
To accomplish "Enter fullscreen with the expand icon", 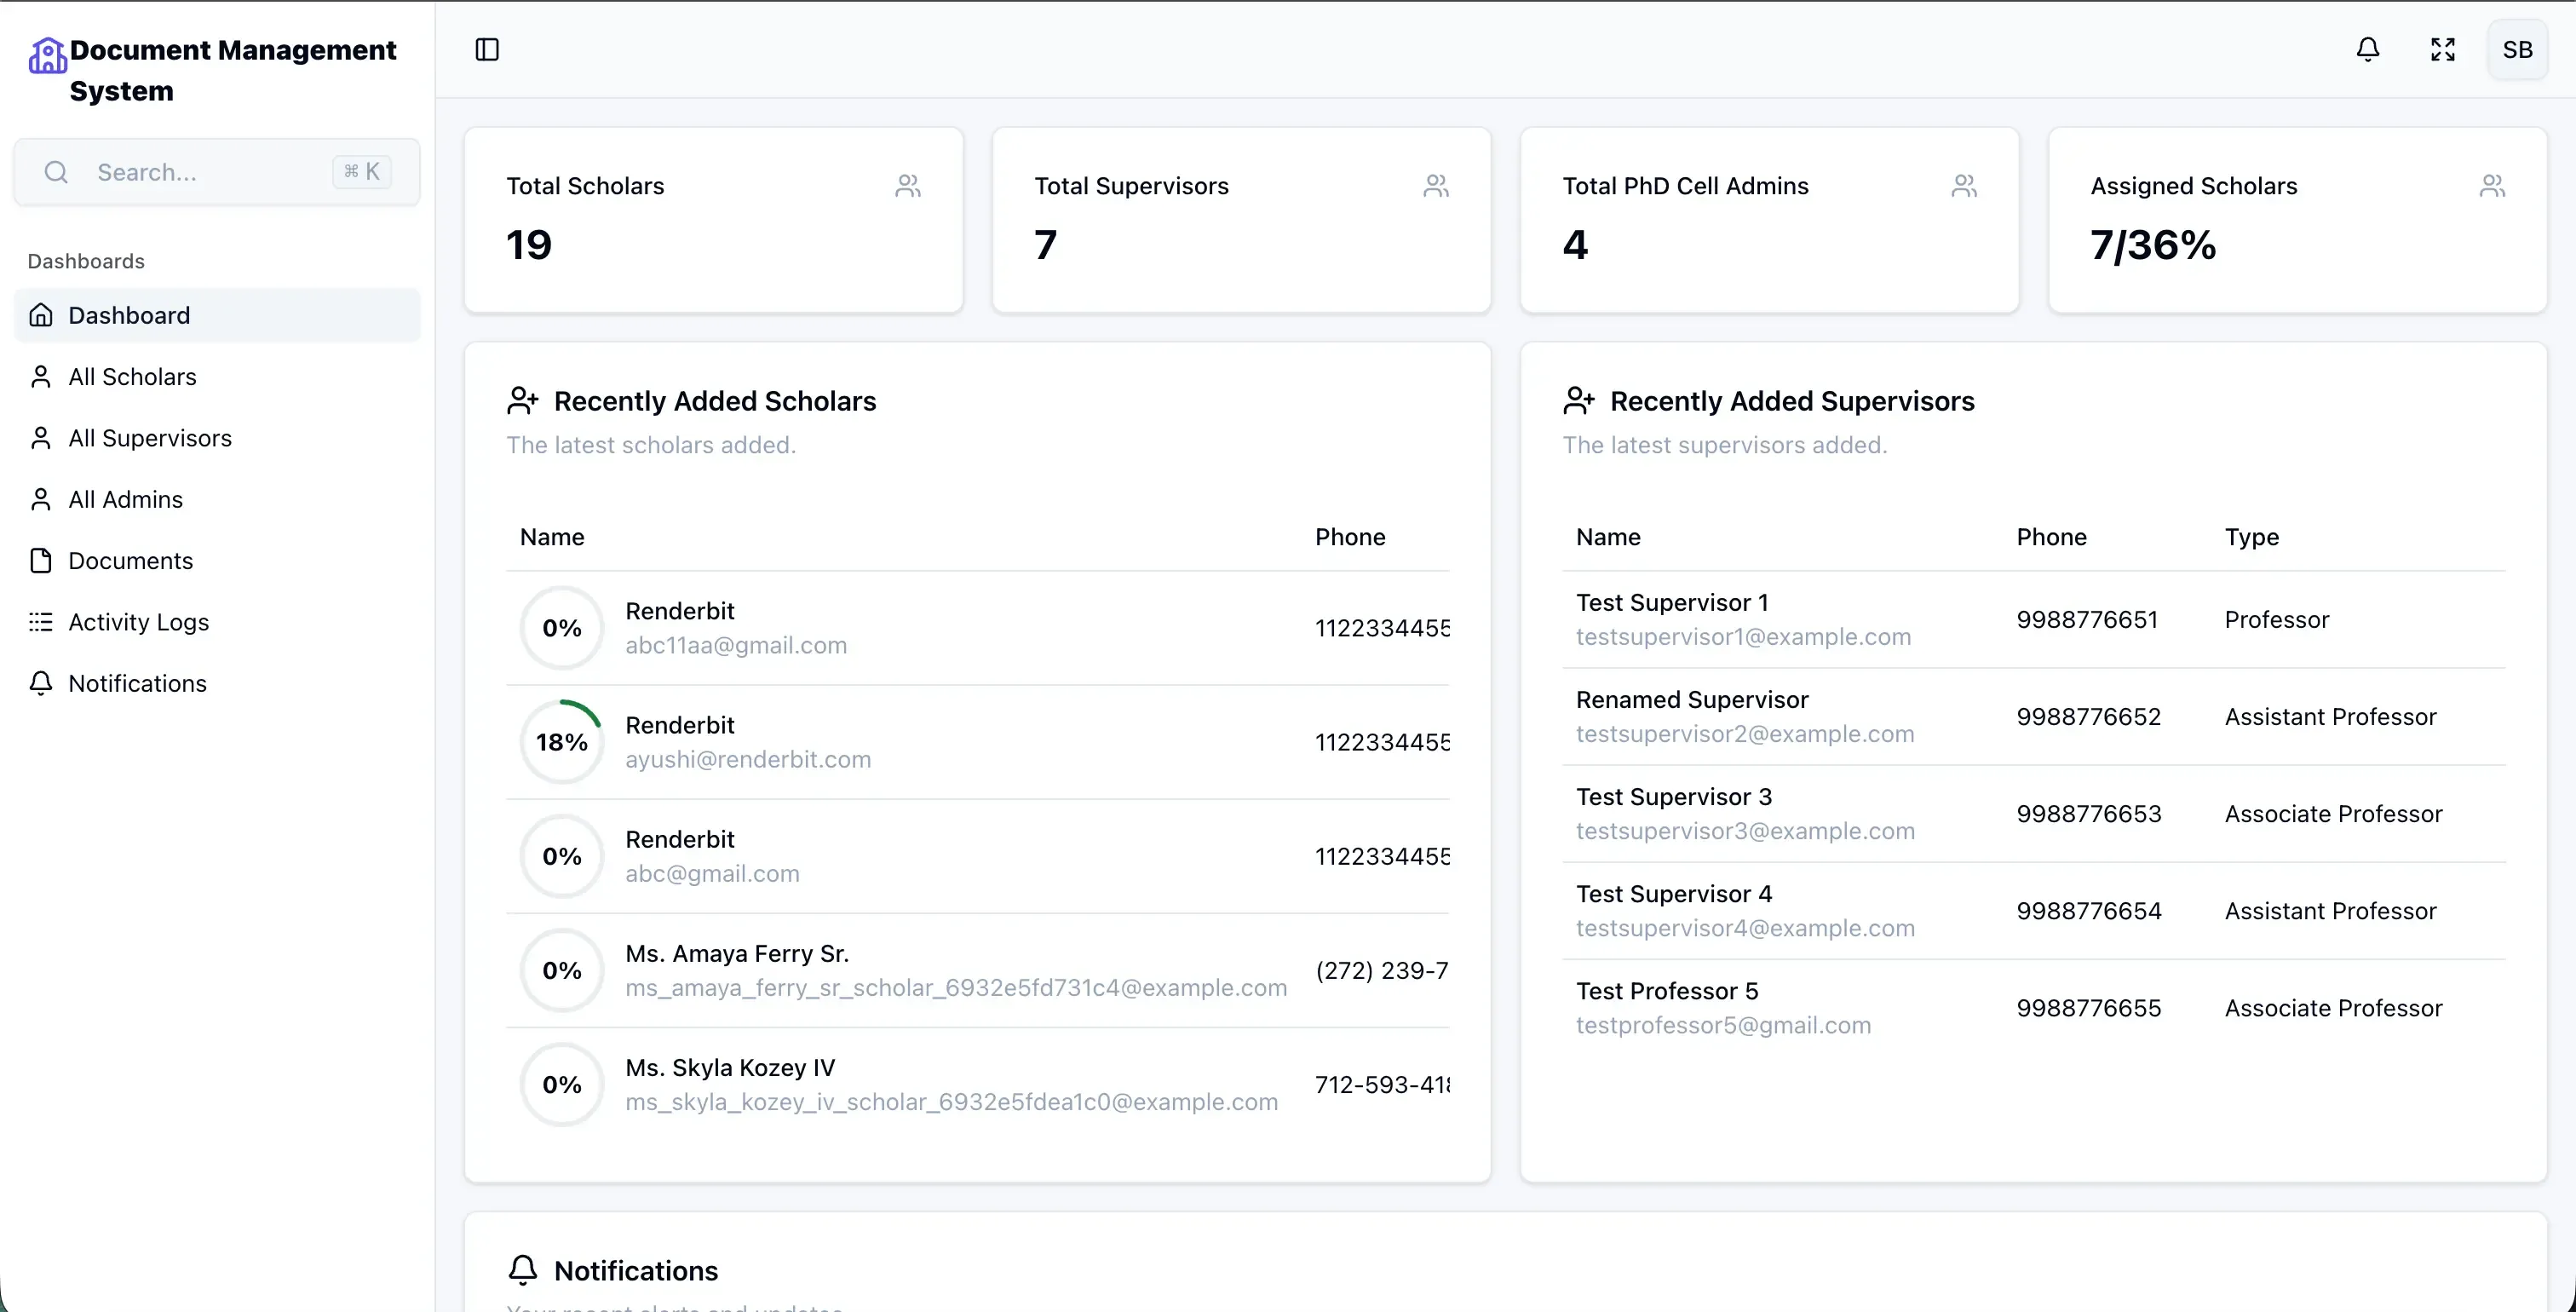I will (2442, 50).
